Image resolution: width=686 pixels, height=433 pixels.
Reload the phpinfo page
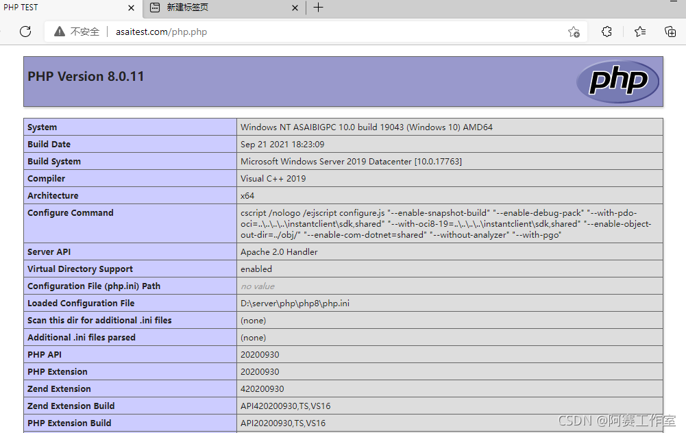pyautogui.click(x=25, y=32)
